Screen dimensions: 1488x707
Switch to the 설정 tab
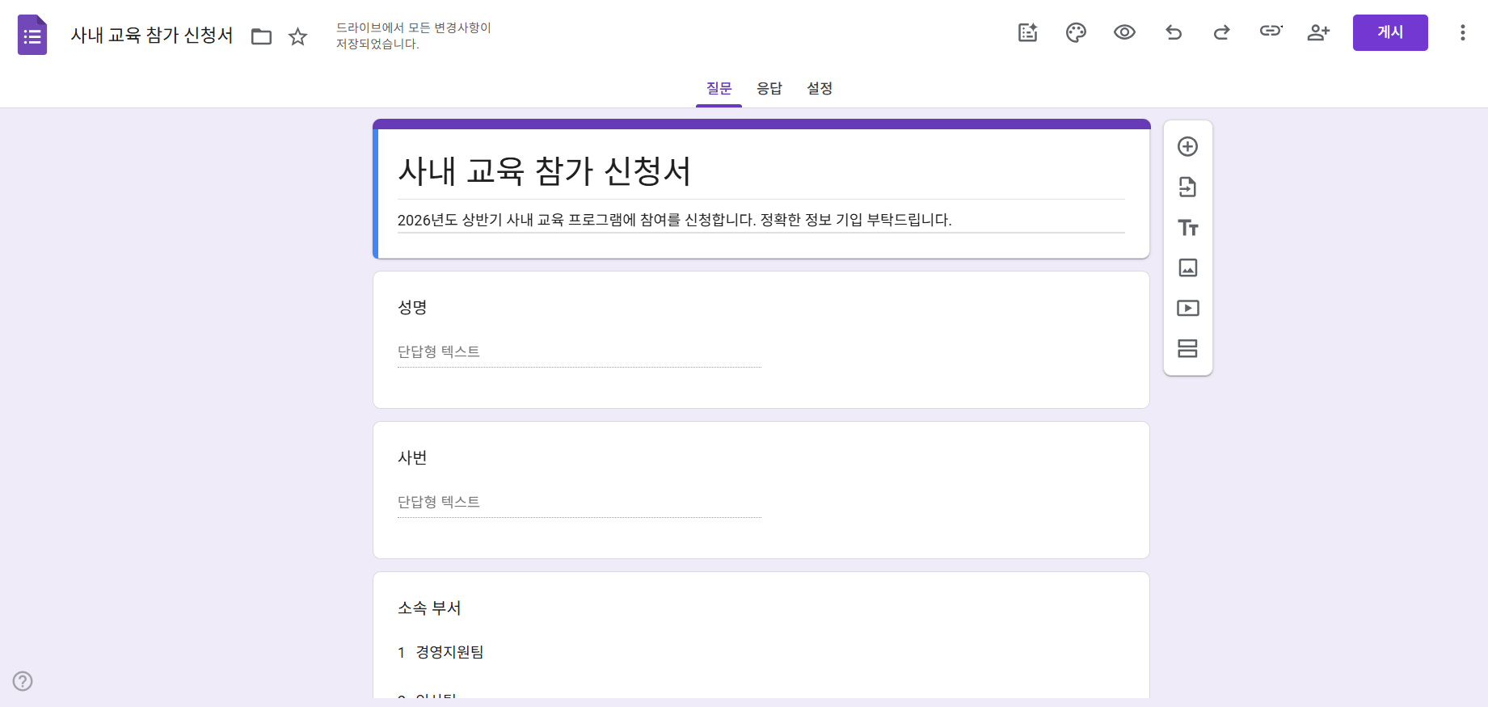pos(819,88)
